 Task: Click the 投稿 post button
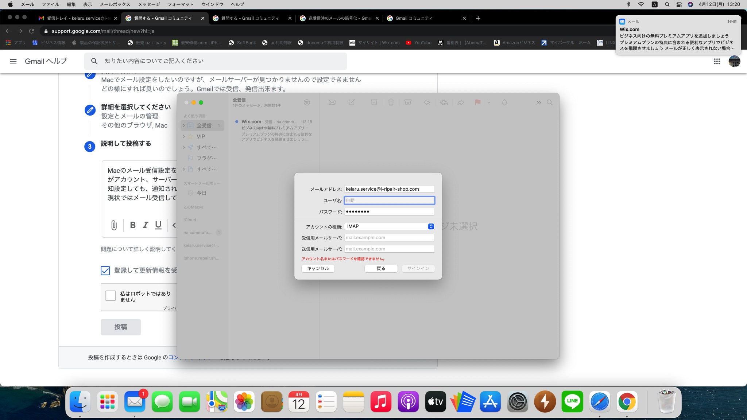click(x=121, y=327)
